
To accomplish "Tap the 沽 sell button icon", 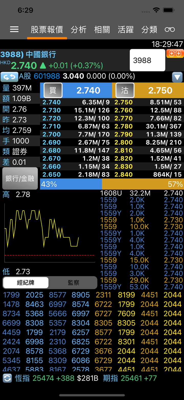I will click(x=125, y=90).
